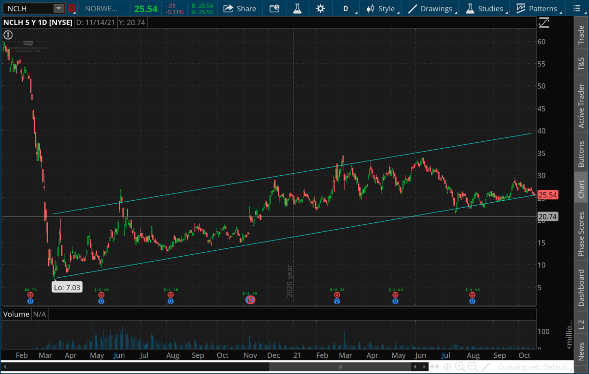
Task: Click the blue earnings bulb icon under $-2.33
Action: [x=337, y=301]
